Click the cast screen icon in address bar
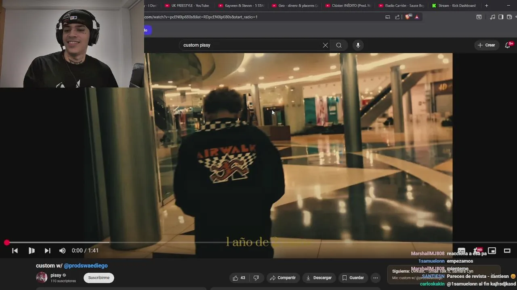The image size is (517, 290). pos(388,17)
